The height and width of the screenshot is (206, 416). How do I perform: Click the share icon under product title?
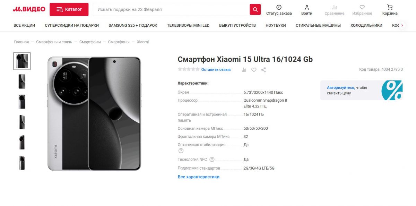263,70
